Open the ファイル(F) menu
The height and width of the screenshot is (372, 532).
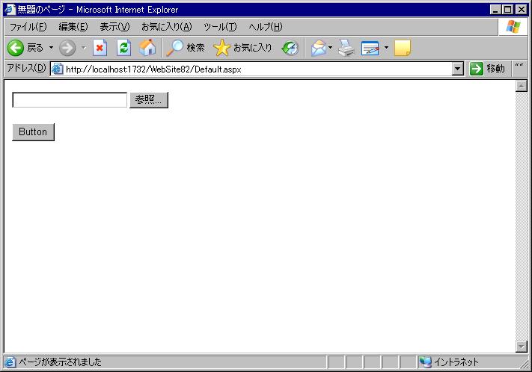(28, 27)
